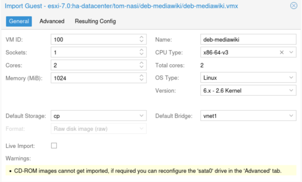
Task: Click into the Sockets input field
Action: [95, 52]
